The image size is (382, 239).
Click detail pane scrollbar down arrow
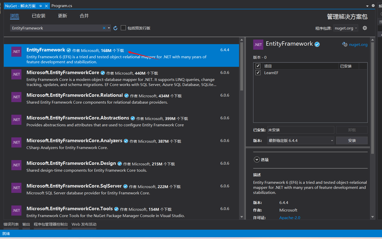click(x=372, y=217)
